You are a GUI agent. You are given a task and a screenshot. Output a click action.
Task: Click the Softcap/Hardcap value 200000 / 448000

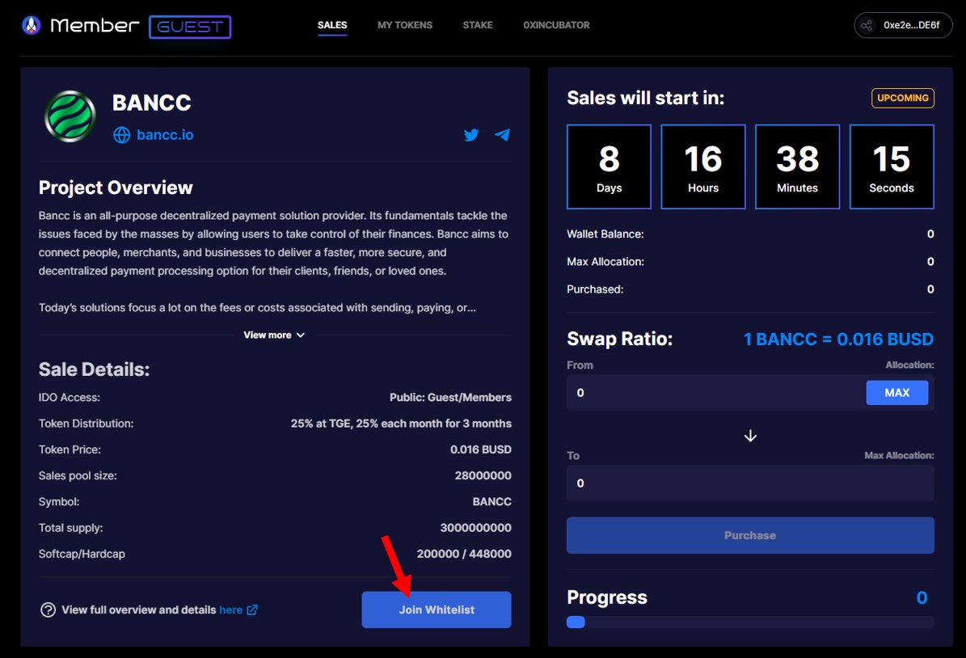coord(464,554)
